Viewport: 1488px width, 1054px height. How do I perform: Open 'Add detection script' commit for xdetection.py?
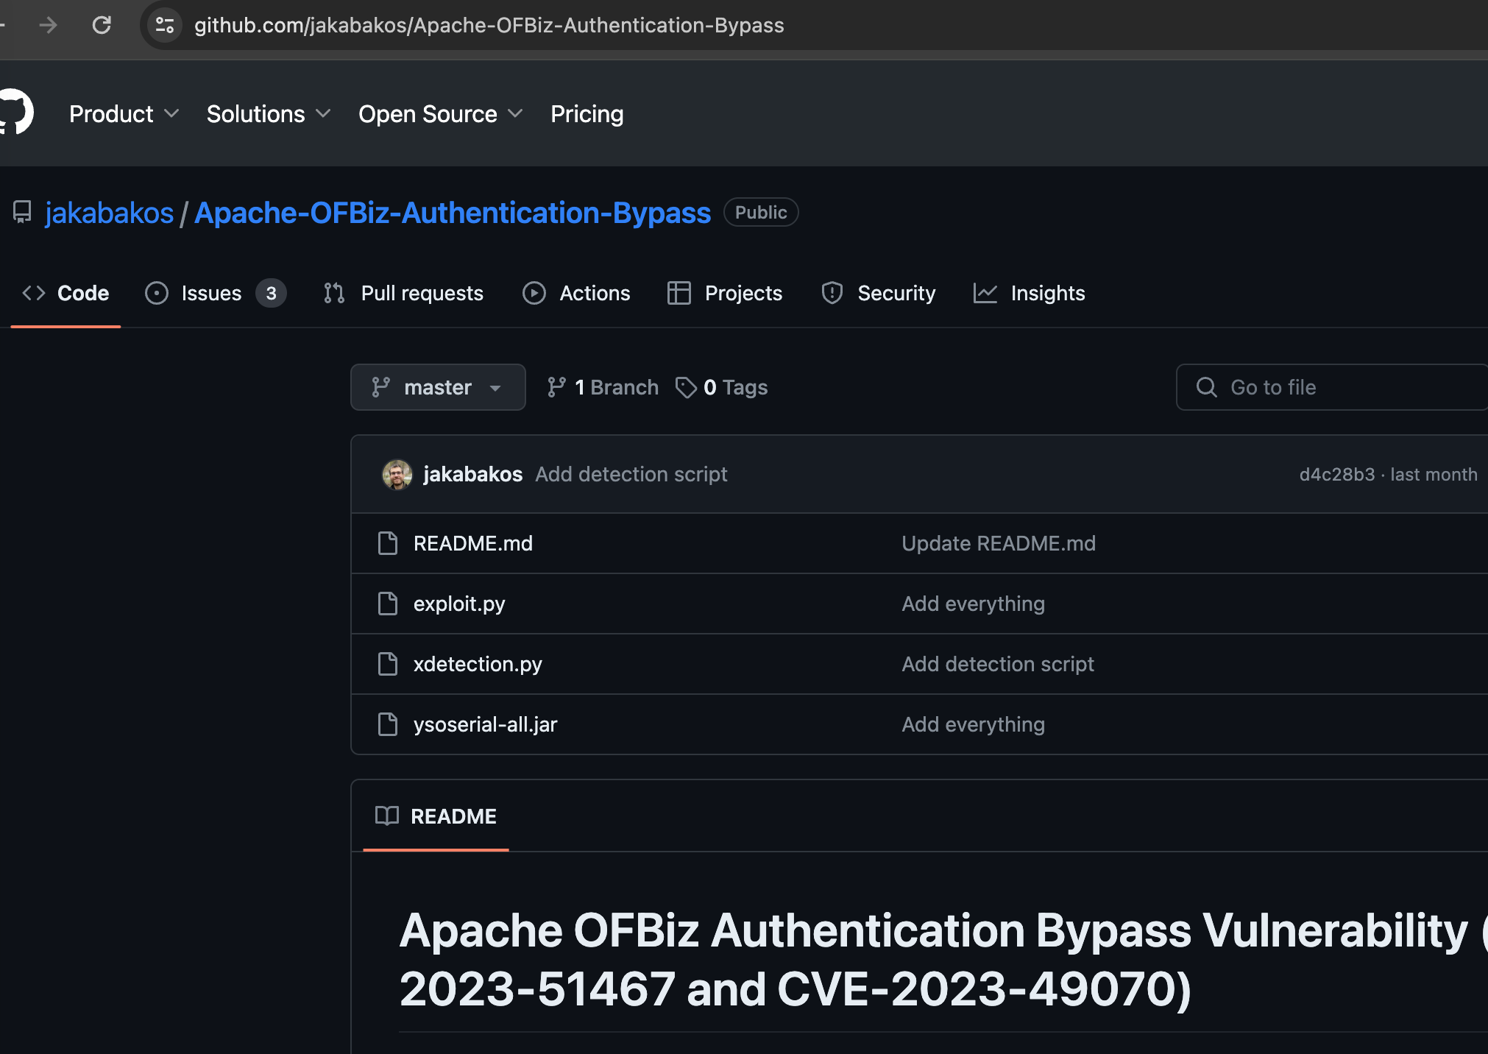(x=998, y=664)
